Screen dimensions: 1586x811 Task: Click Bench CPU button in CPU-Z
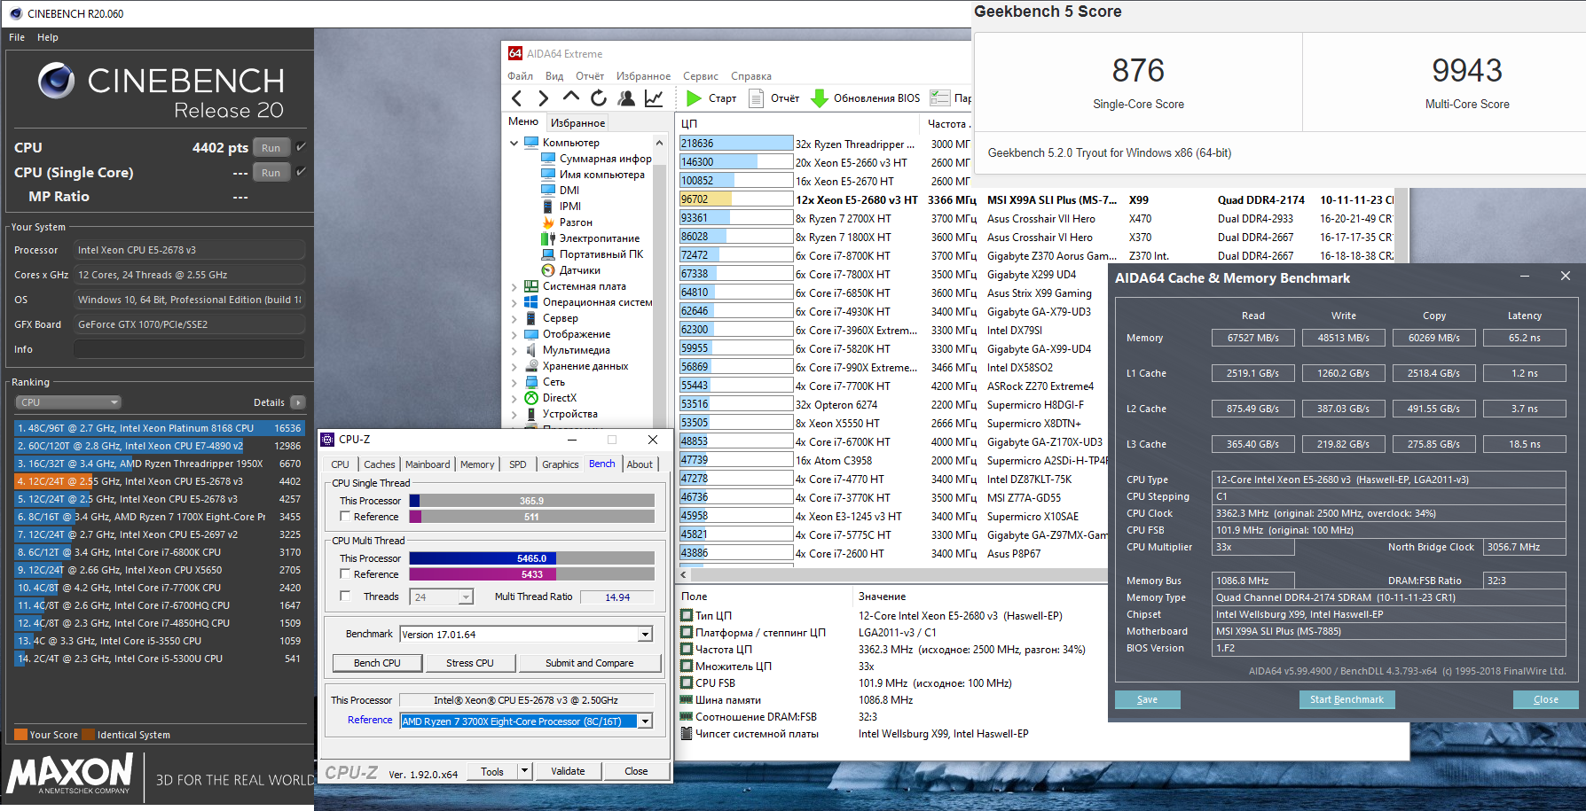[377, 663]
